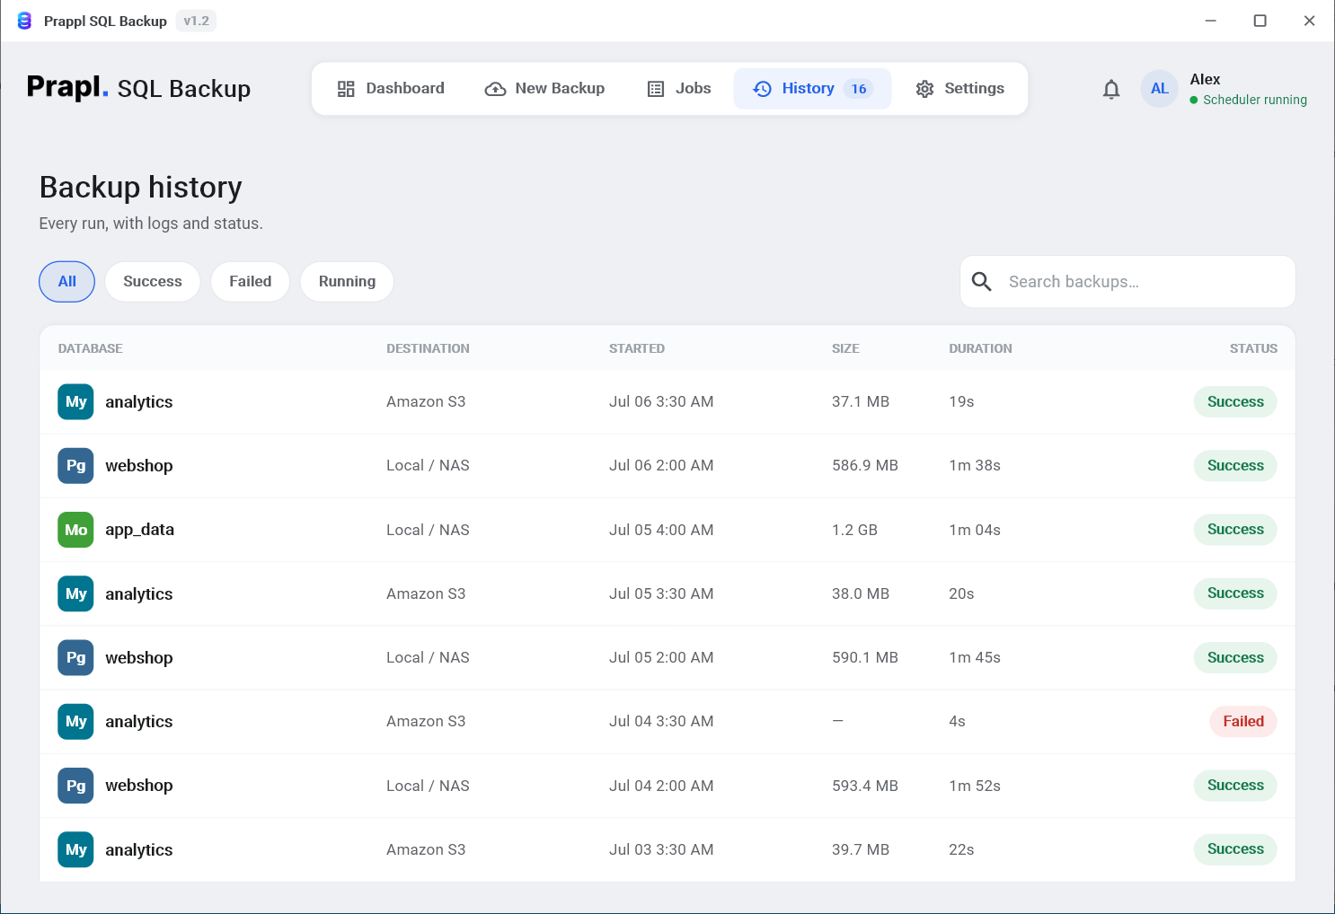1335x914 pixels.
Task: Click the app_data database name
Action: click(139, 530)
